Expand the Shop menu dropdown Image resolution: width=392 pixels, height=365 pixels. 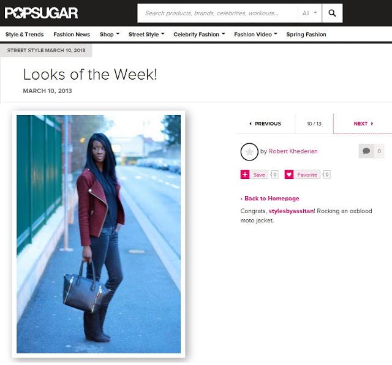tap(110, 34)
